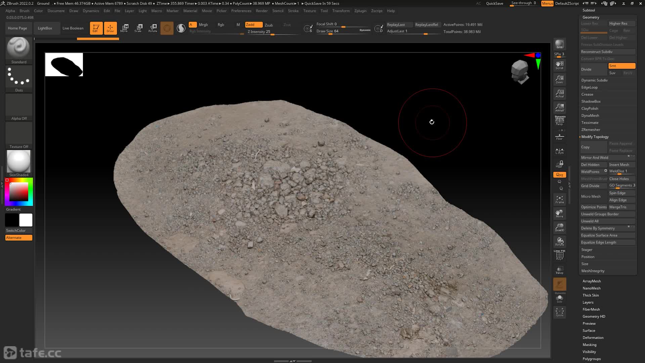Toggle the Floor grid

[559, 136]
